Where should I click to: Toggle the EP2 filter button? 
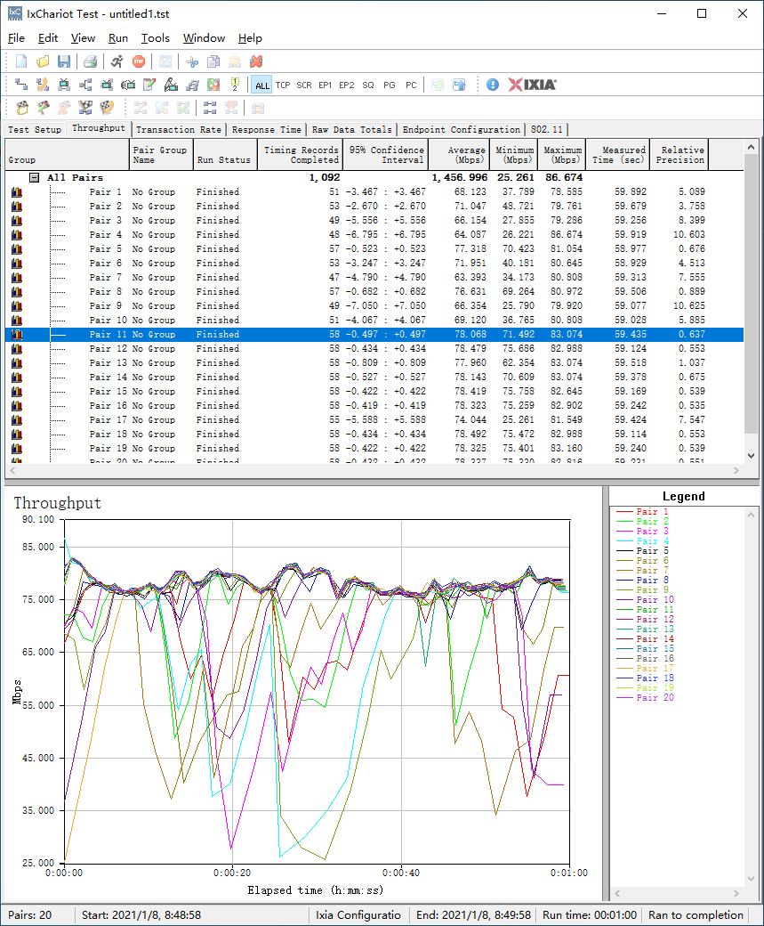(346, 85)
